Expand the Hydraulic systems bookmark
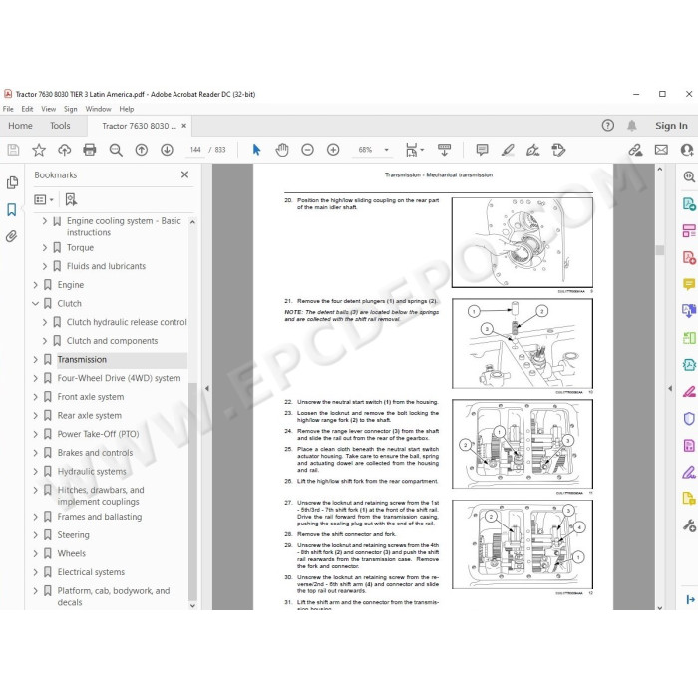698x698 pixels. pos(36,471)
